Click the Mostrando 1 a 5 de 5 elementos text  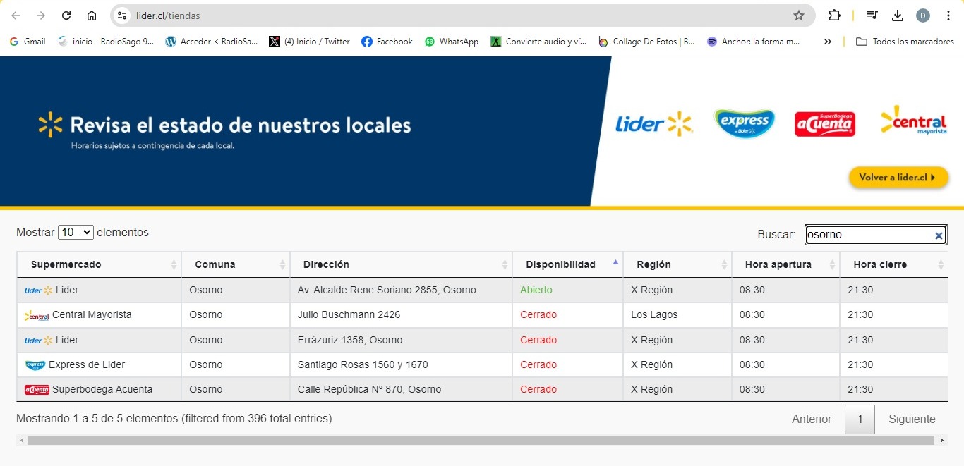pyautogui.click(x=174, y=418)
